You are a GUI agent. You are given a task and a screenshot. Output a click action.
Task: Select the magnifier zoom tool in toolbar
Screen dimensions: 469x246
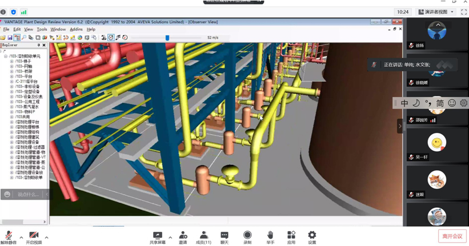24,38
